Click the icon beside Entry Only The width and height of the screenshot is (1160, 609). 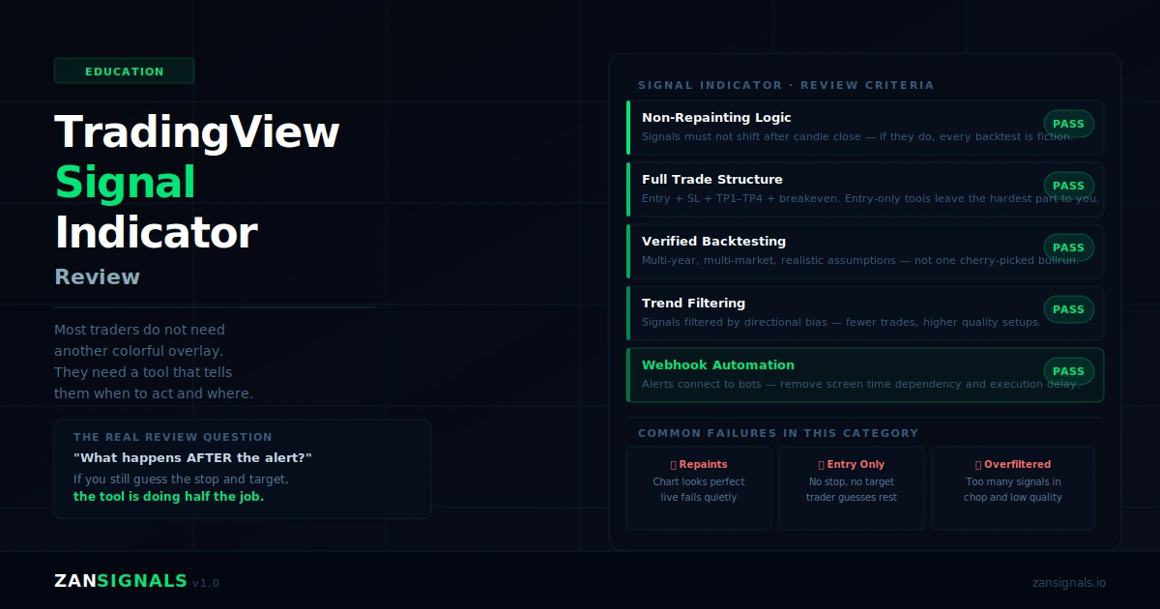(822, 465)
